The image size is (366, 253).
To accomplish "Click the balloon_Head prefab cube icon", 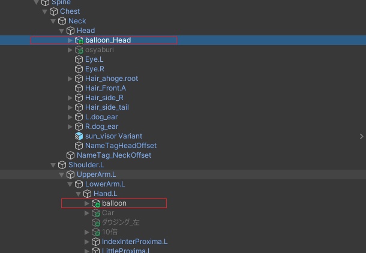I will pyautogui.click(x=79, y=40).
